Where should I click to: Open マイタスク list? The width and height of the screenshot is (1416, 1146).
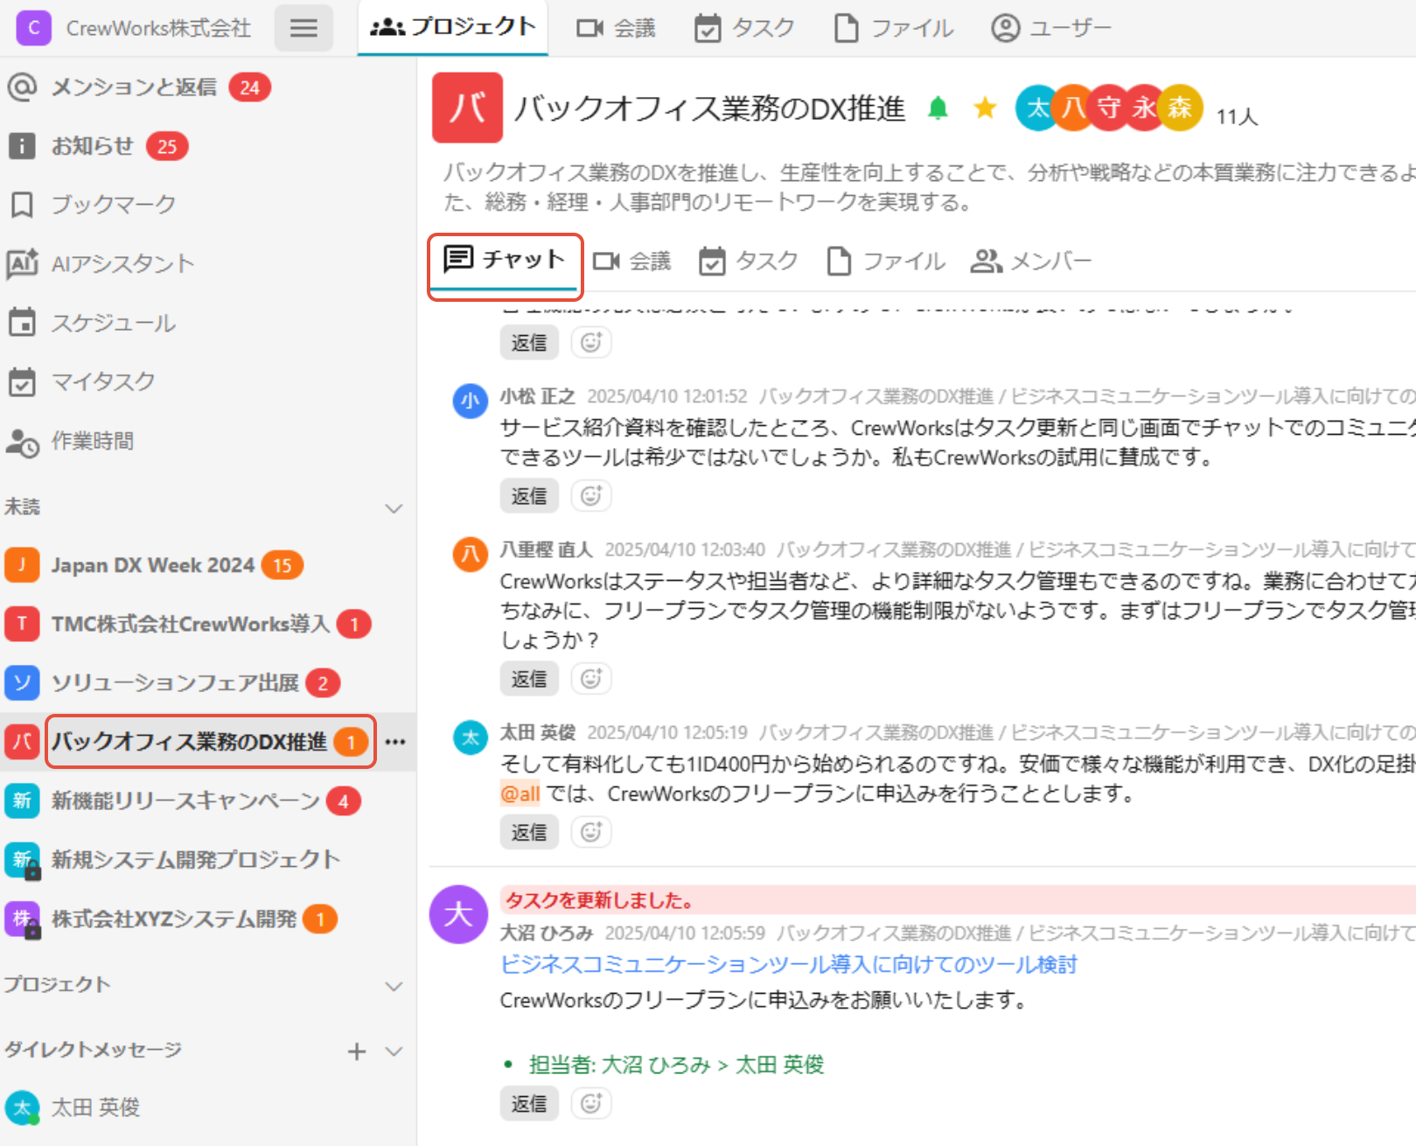(x=102, y=381)
